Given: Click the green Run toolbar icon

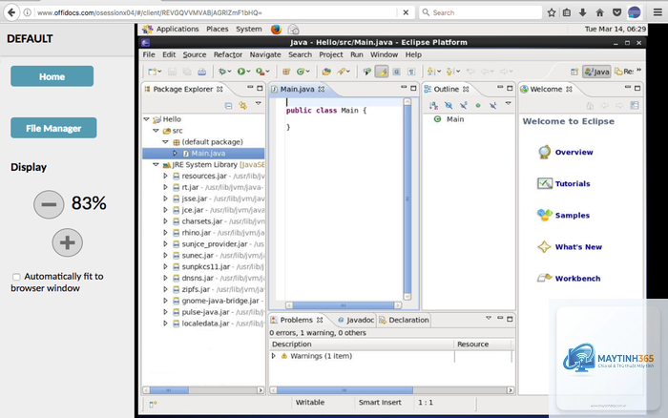Looking at the screenshot, I should pos(241,72).
